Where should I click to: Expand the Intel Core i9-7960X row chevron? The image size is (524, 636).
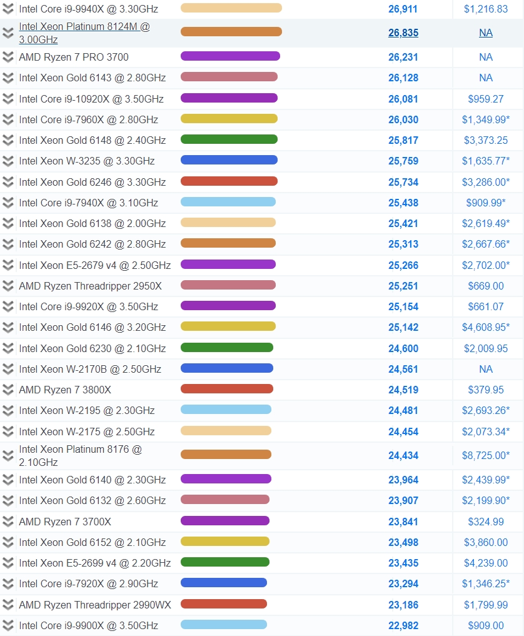(x=8, y=119)
